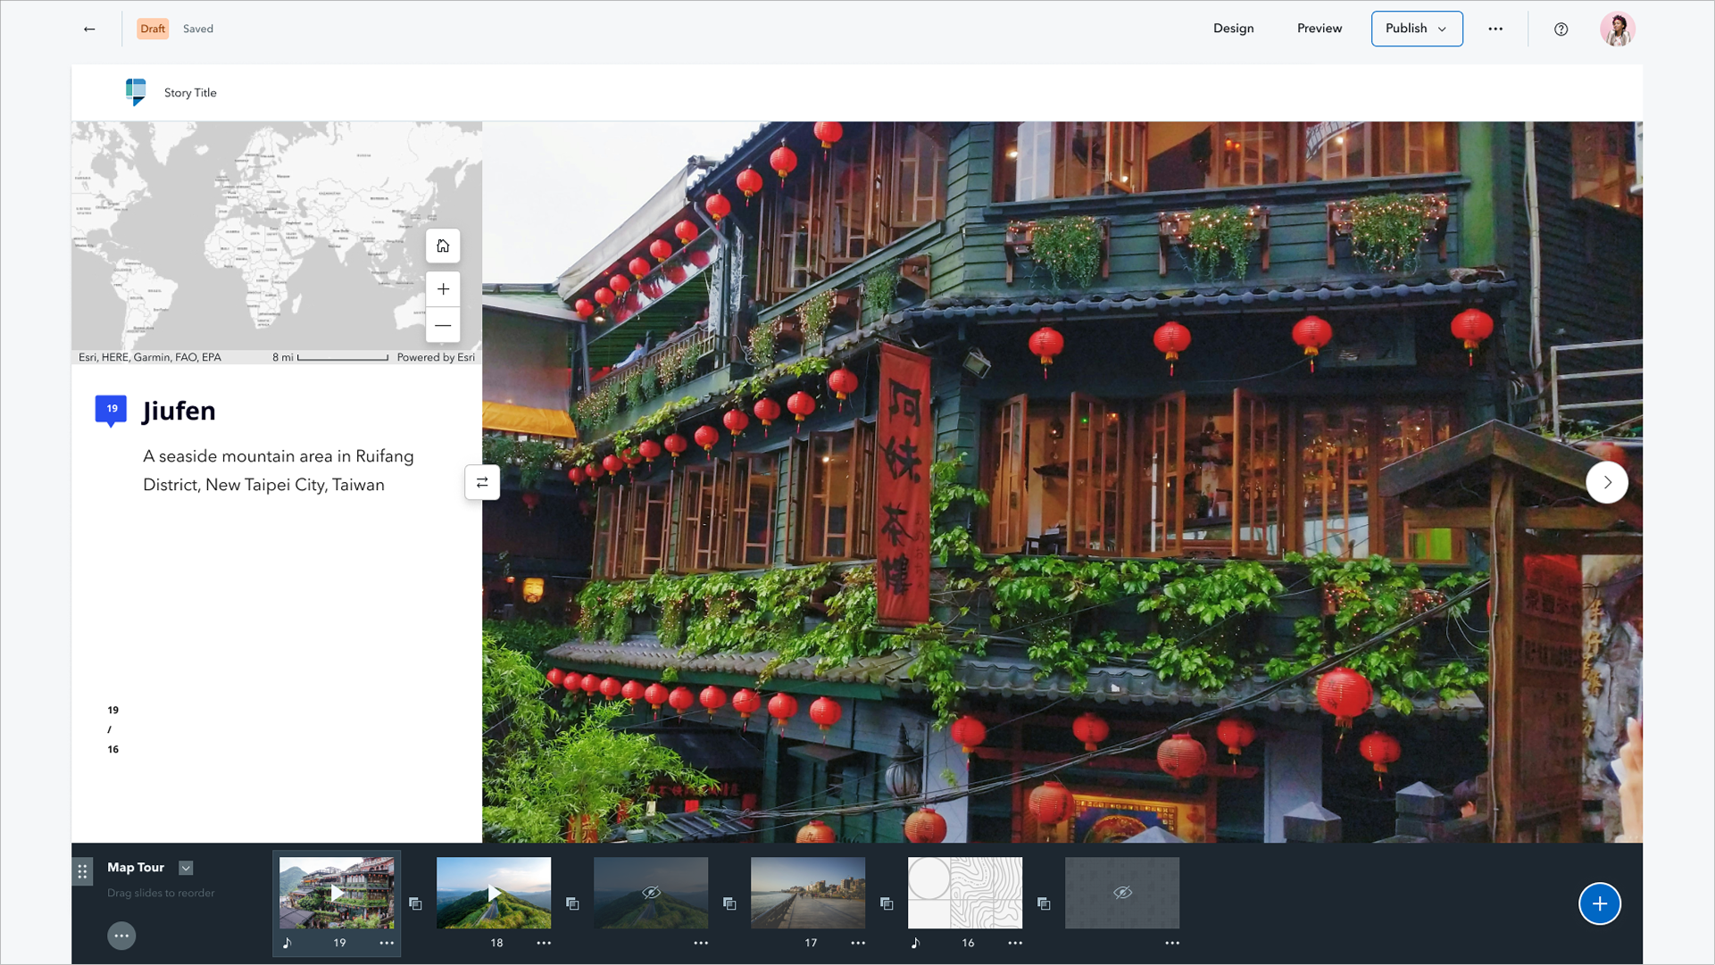The height and width of the screenshot is (965, 1715).
Task: Click the Publish button
Action: click(x=1407, y=28)
